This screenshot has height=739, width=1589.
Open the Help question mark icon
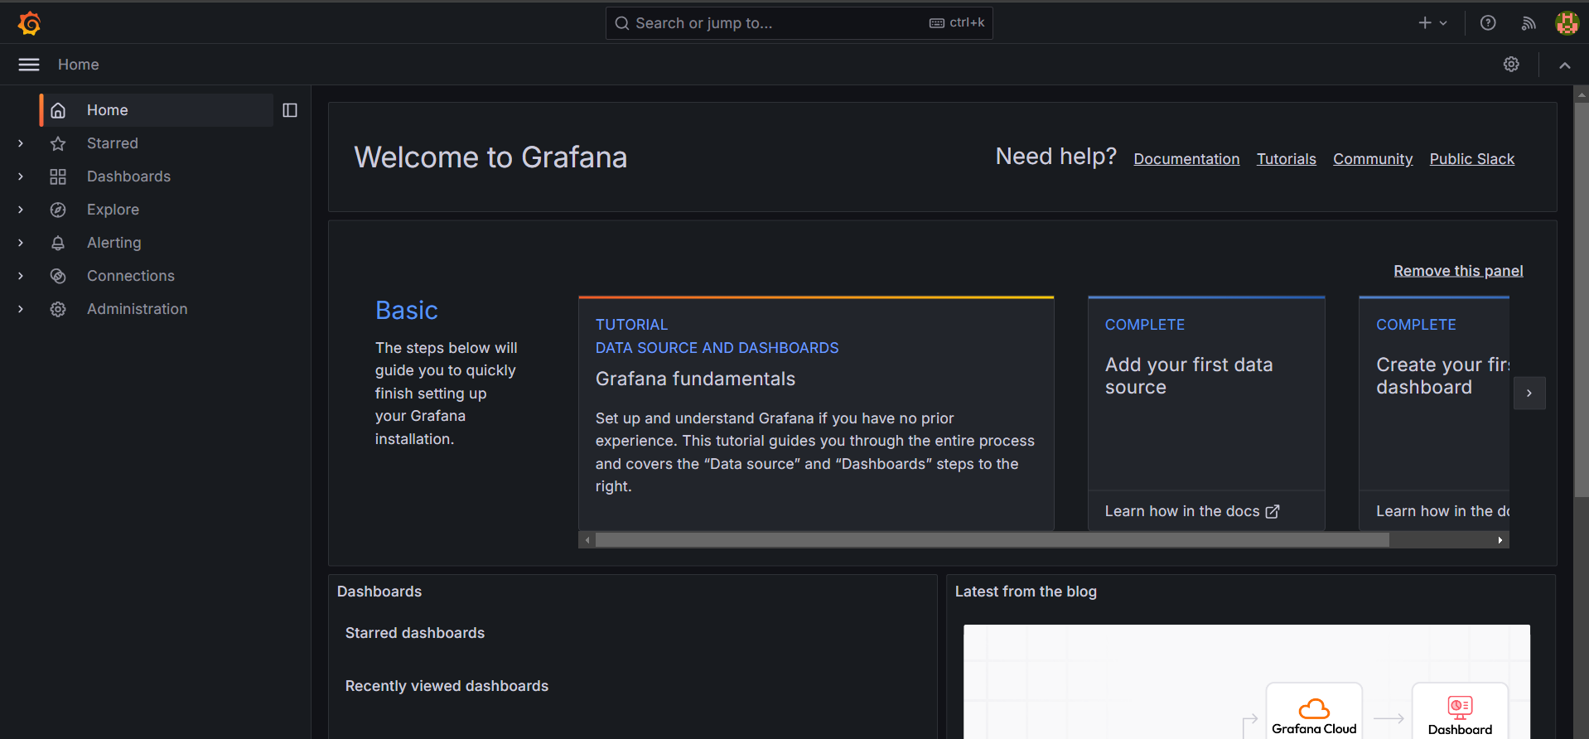pyautogui.click(x=1488, y=23)
